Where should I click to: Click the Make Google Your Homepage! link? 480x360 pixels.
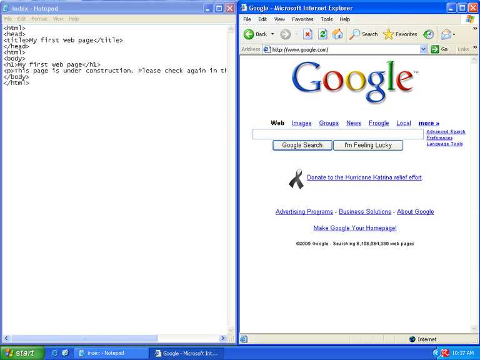355,228
